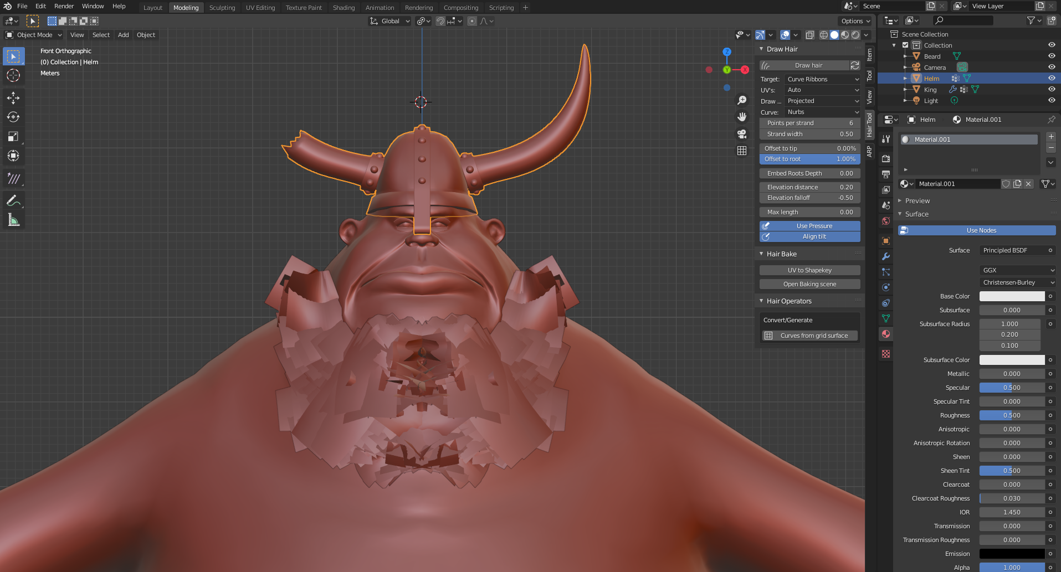
Task: Select the Select Box tool
Action: pyautogui.click(x=13, y=56)
